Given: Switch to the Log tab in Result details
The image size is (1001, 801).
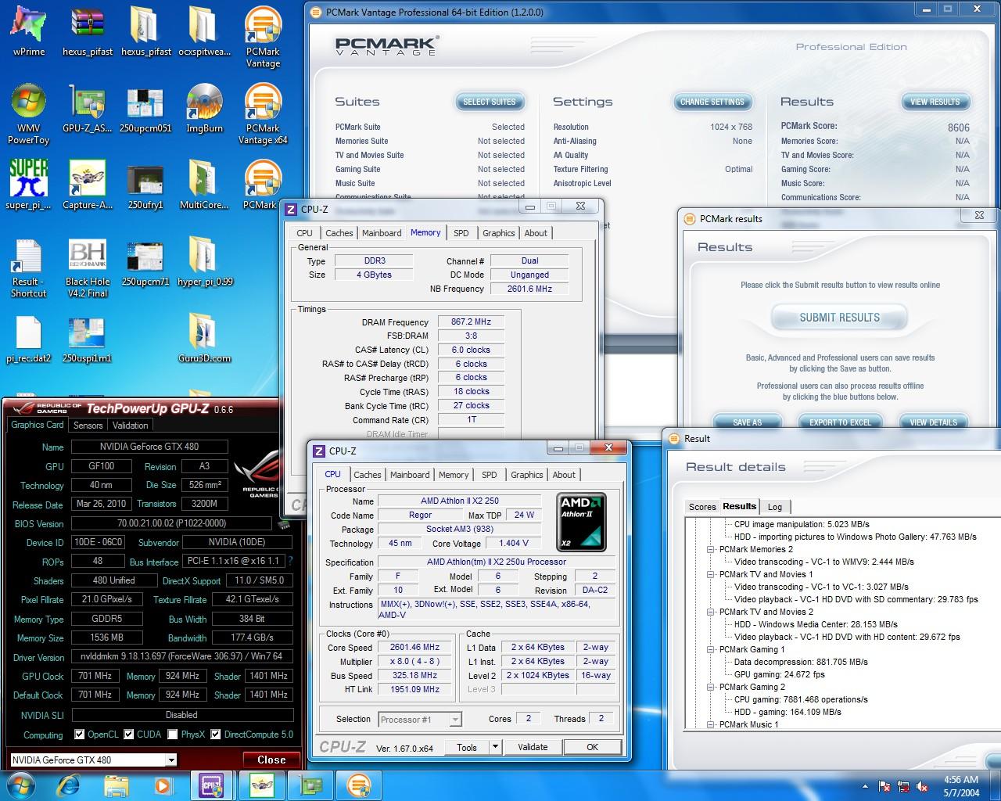Looking at the screenshot, I should [x=775, y=507].
